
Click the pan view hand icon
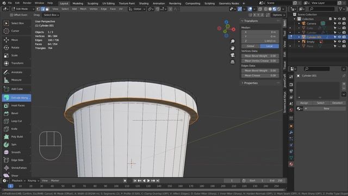click(232, 48)
